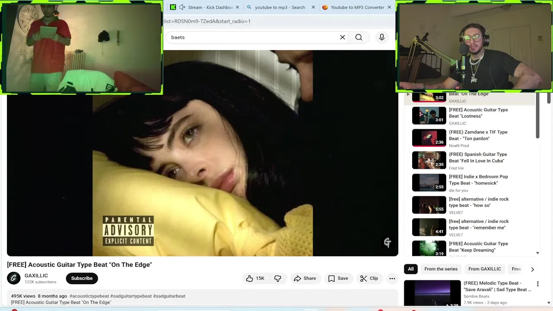
Task: Click the "Sombre Beats" channel name
Action: click(477, 296)
